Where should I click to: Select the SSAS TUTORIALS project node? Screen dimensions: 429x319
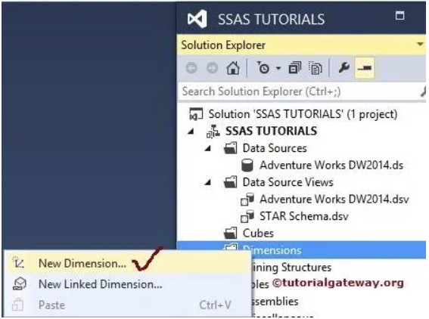pos(271,131)
